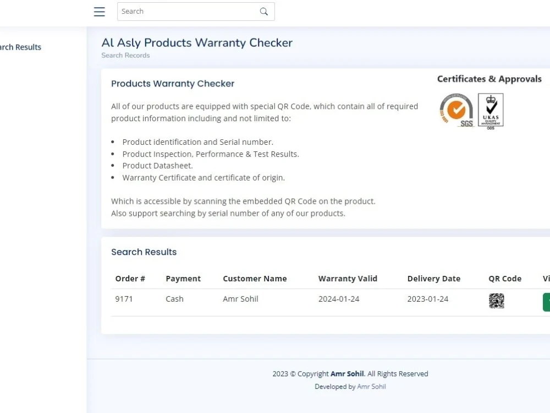Open the hamburger navigation menu
Viewport: 550px width, 413px height.
pyautogui.click(x=99, y=11)
